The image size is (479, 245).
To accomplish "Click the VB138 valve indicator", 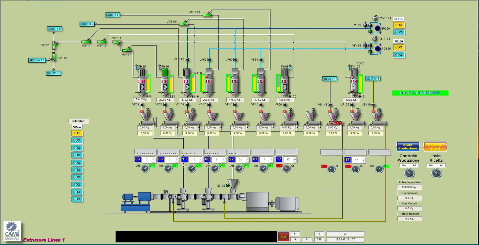I will coord(228,185).
